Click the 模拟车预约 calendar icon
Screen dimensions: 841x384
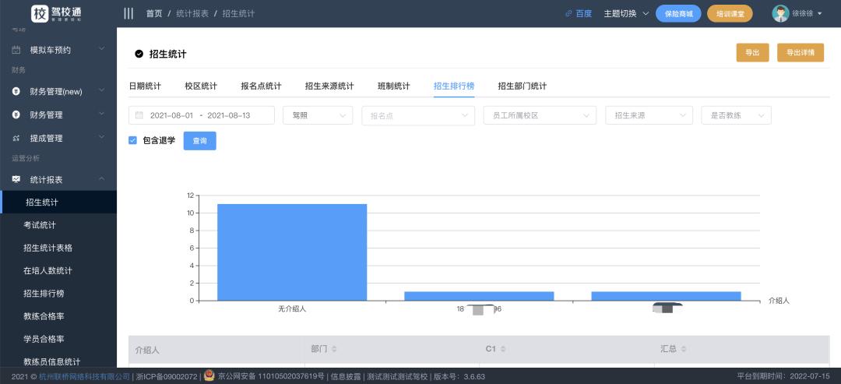coord(16,50)
